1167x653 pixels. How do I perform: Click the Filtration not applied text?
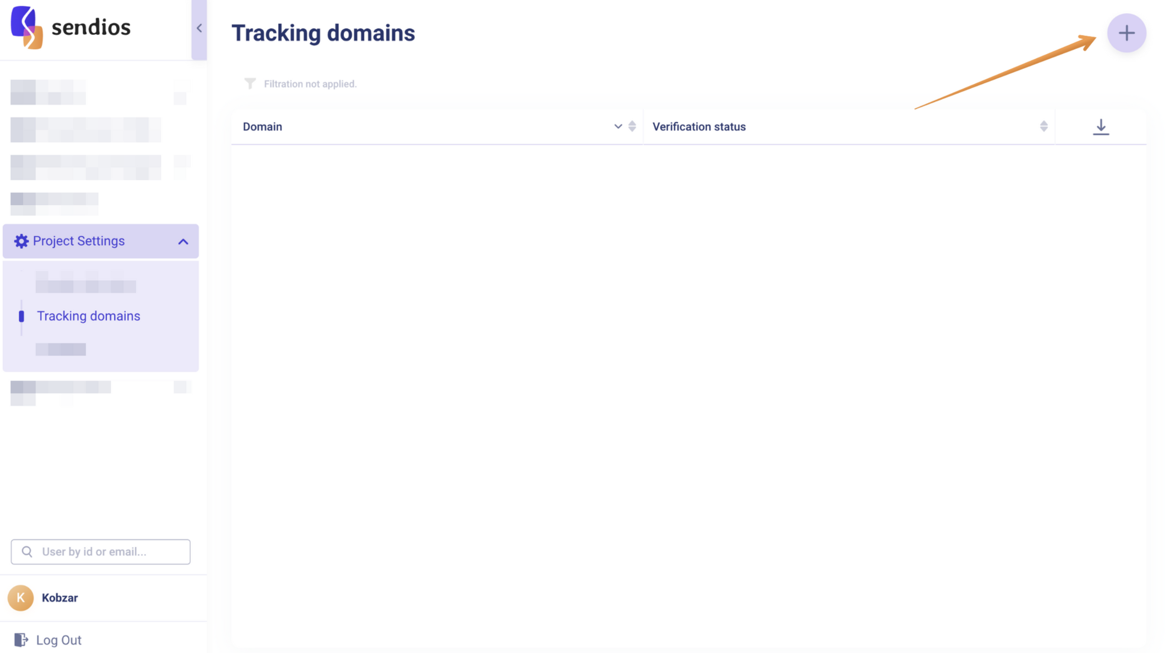coord(310,84)
